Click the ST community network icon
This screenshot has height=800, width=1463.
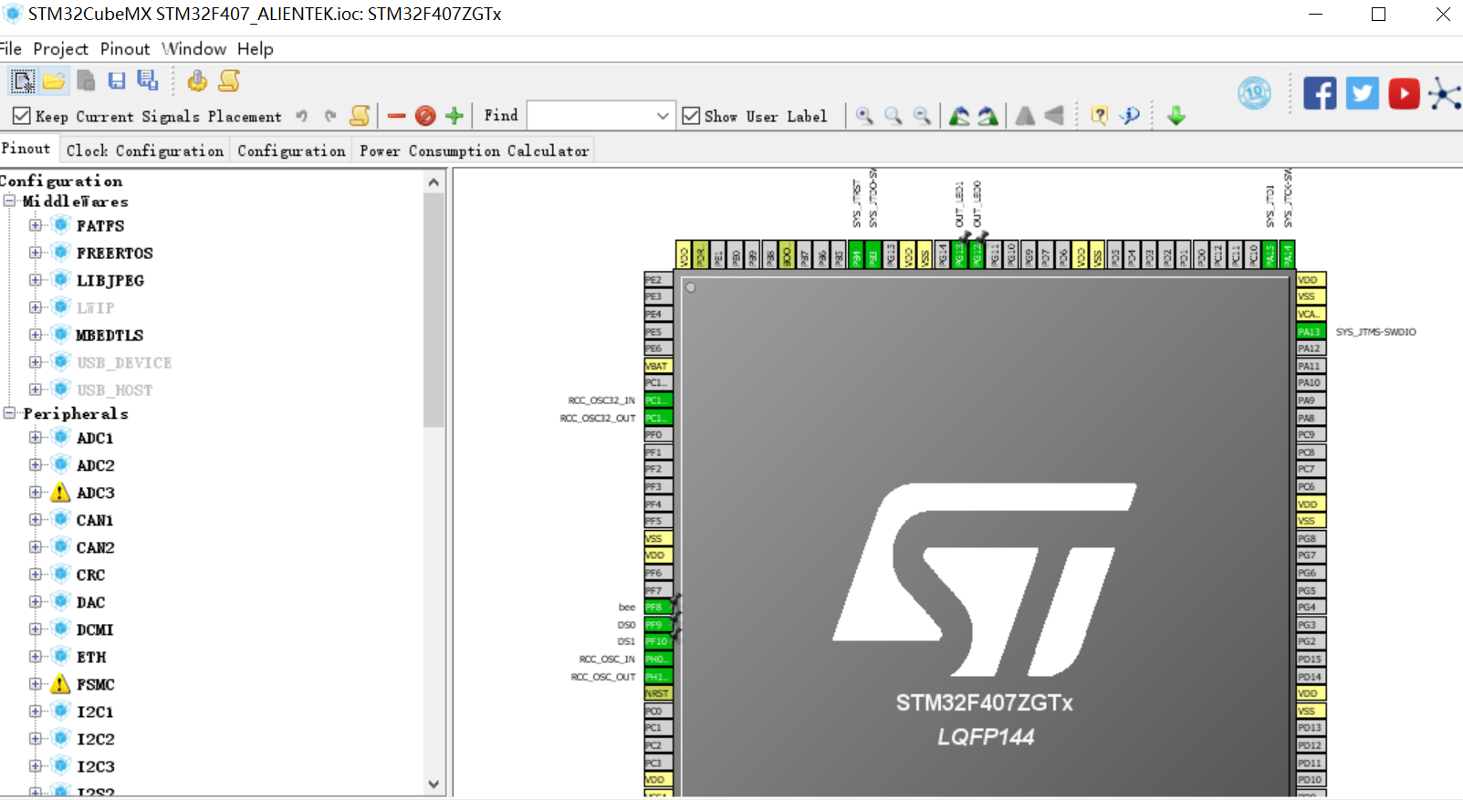(x=1445, y=93)
